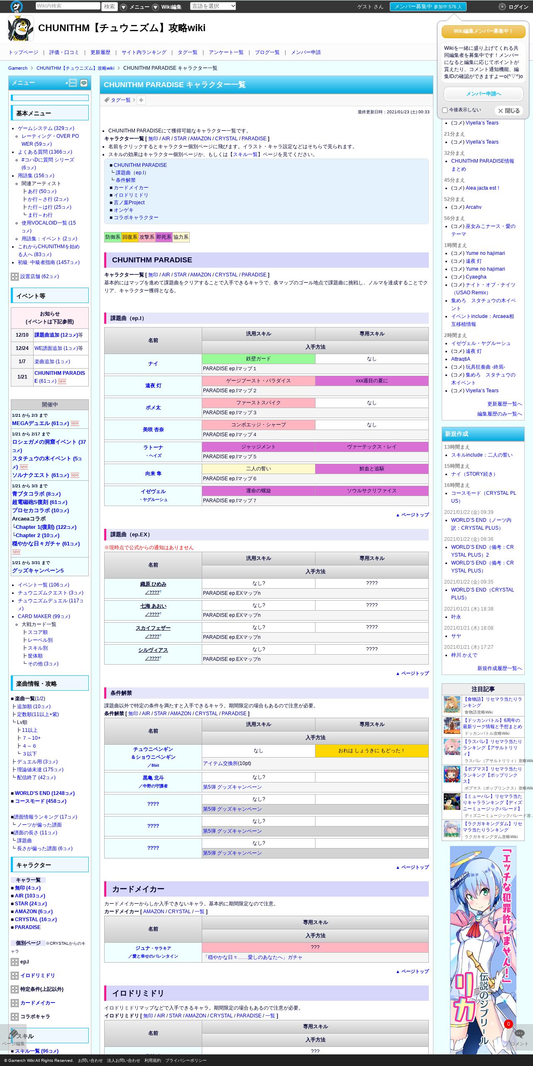Open the 遠夜 灯 character link
Viewport: 533px width, 1066px height.
click(x=153, y=386)
